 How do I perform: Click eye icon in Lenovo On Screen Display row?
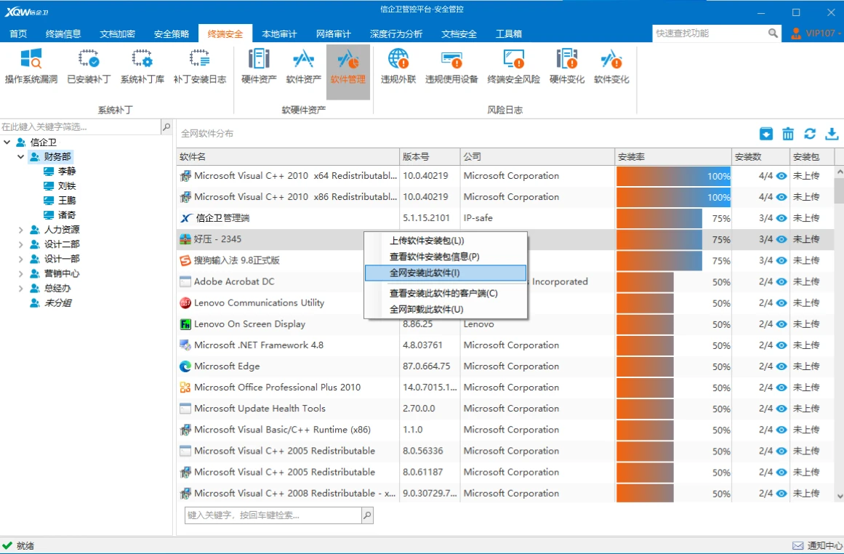[781, 324]
